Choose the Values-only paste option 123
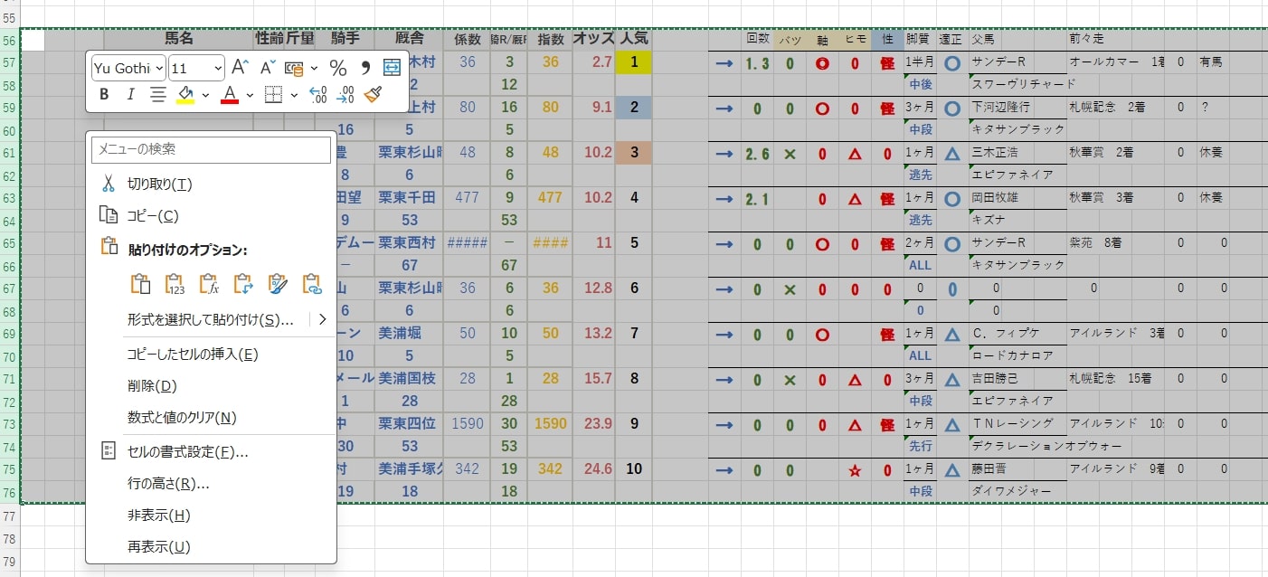Screen dimensions: 1268x577 174,284
